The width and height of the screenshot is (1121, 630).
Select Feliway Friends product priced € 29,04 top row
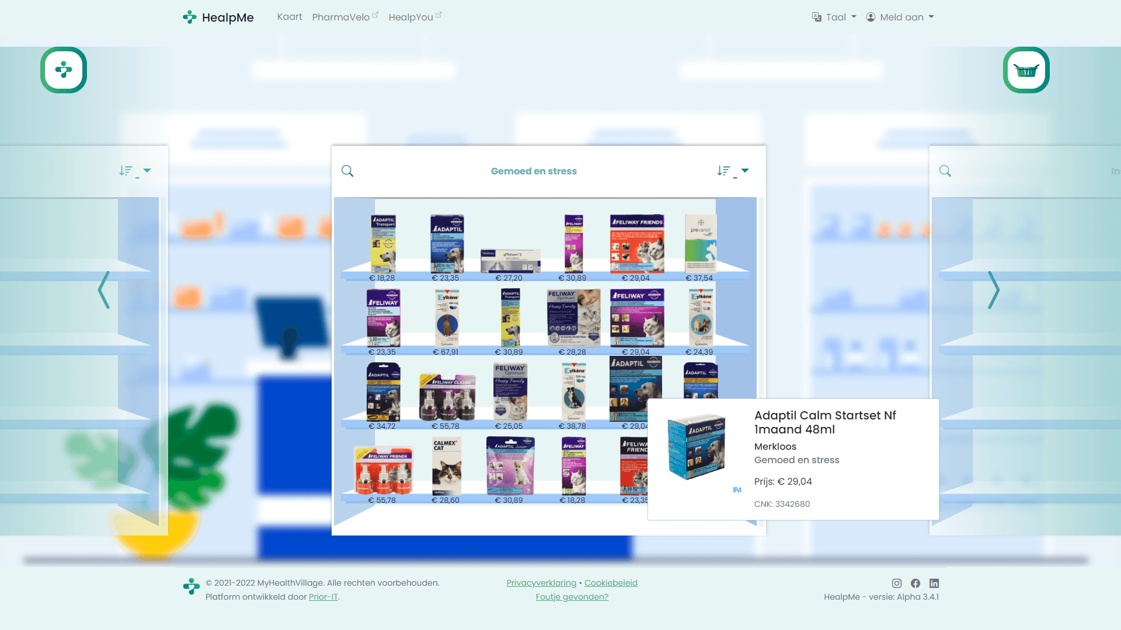coord(637,244)
